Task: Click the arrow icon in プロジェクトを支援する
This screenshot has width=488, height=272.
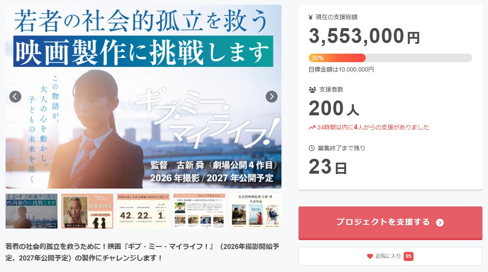Action: (x=440, y=223)
